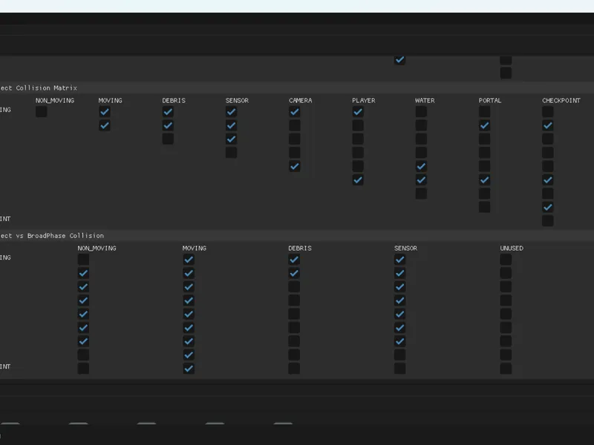Uncheck CAMERA row NON_MOVING column in BroadPhase table
This screenshot has width=594, height=445.
pyautogui.click(x=83, y=314)
